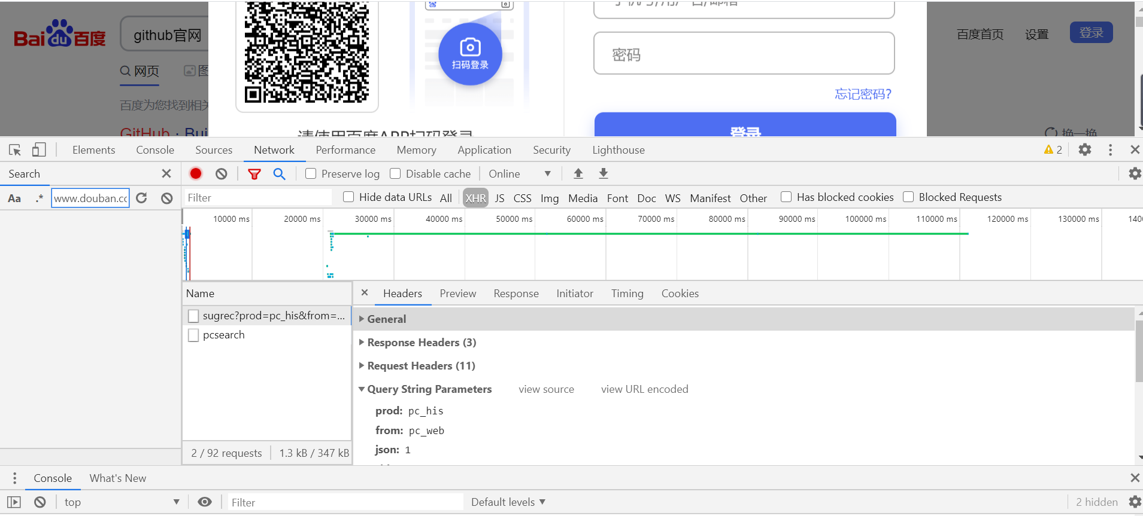Viewport: 1143px width, 516px height.
Task: Switch to the Elements panel
Action: (x=94, y=150)
